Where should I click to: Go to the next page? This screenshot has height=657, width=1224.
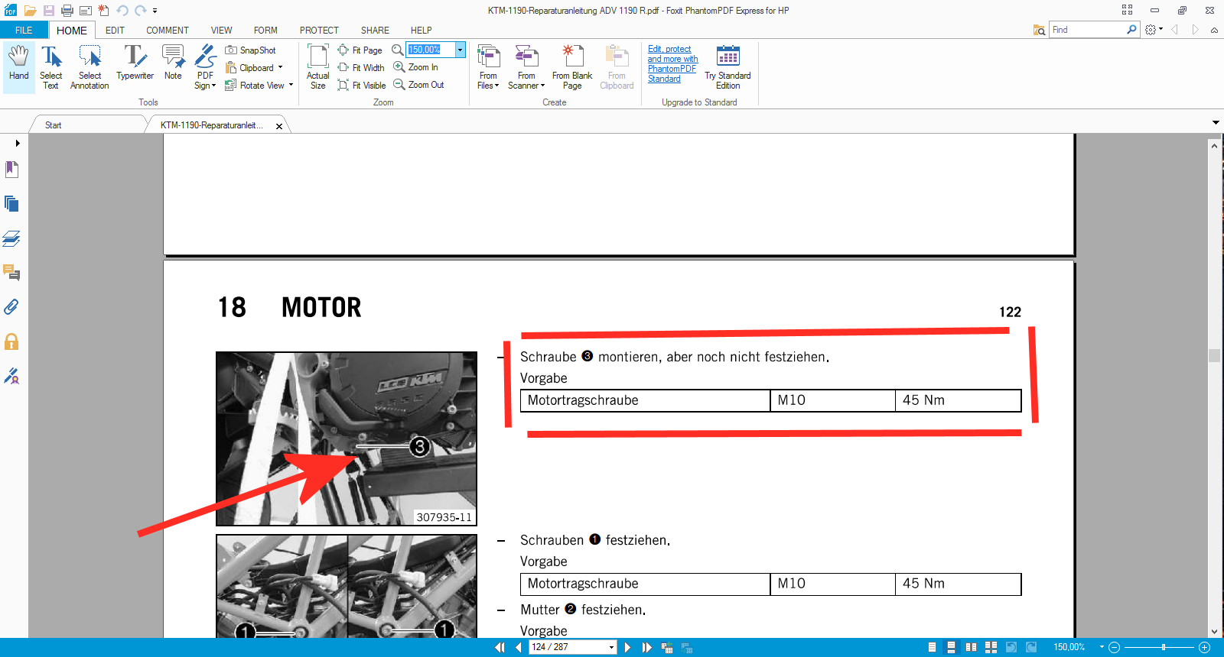coord(627,647)
